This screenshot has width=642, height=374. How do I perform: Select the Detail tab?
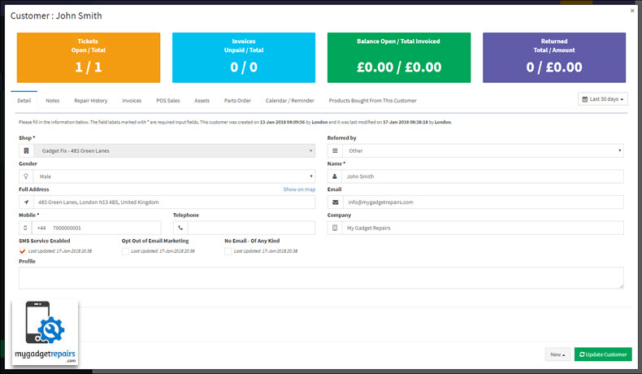(x=24, y=100)
